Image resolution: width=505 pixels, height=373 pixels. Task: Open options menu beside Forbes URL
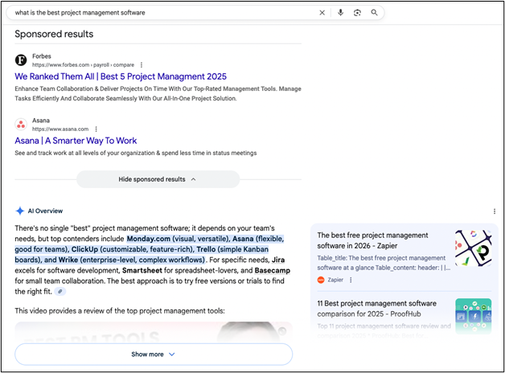click(x=142, y=65)
